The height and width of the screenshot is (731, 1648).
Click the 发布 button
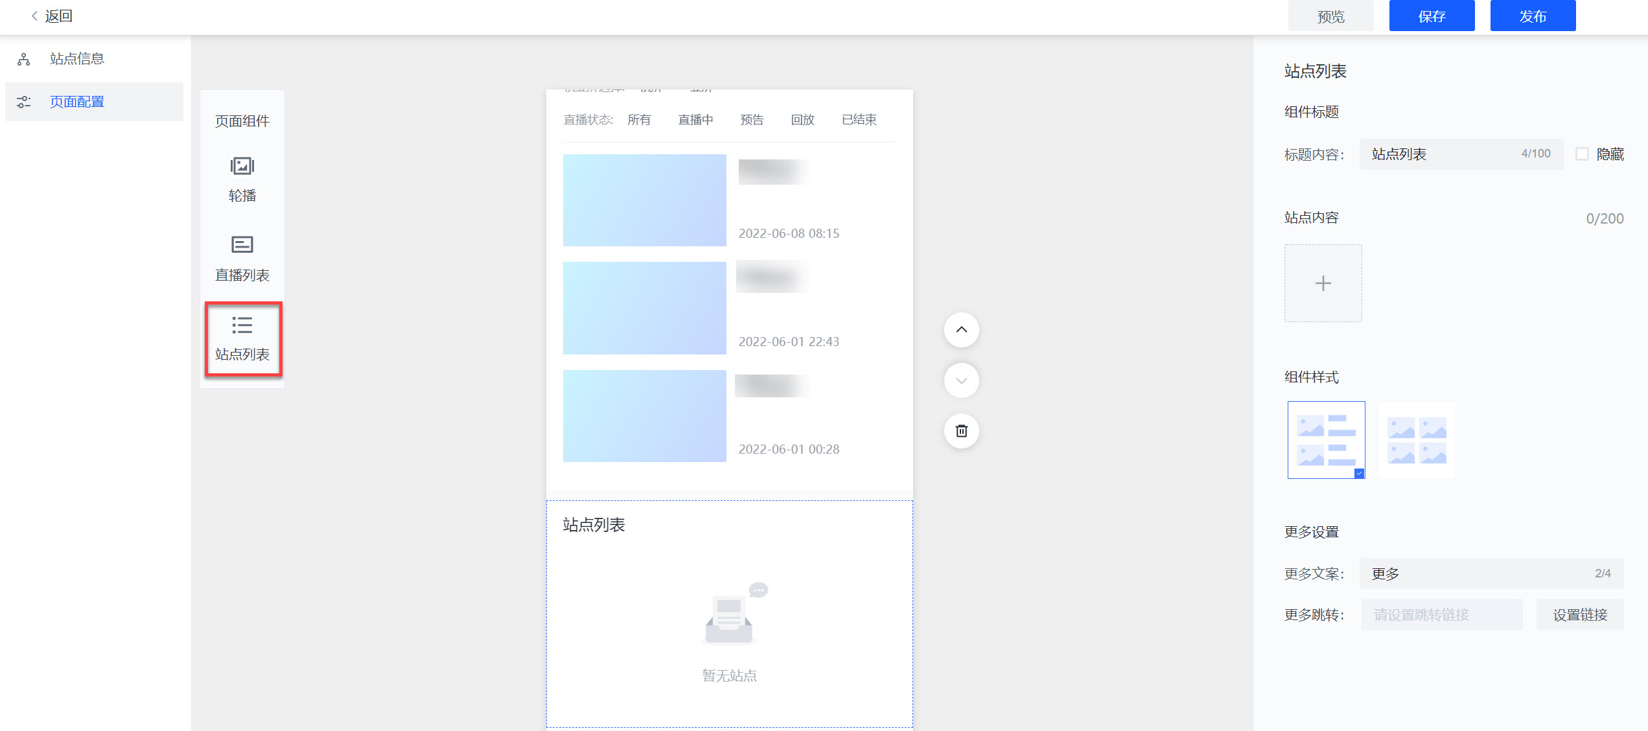point(1533,16)
